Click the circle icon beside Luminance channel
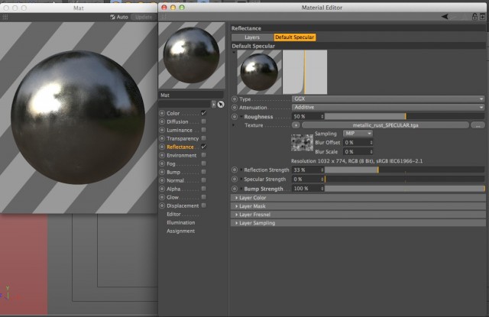 click(162, 130)
